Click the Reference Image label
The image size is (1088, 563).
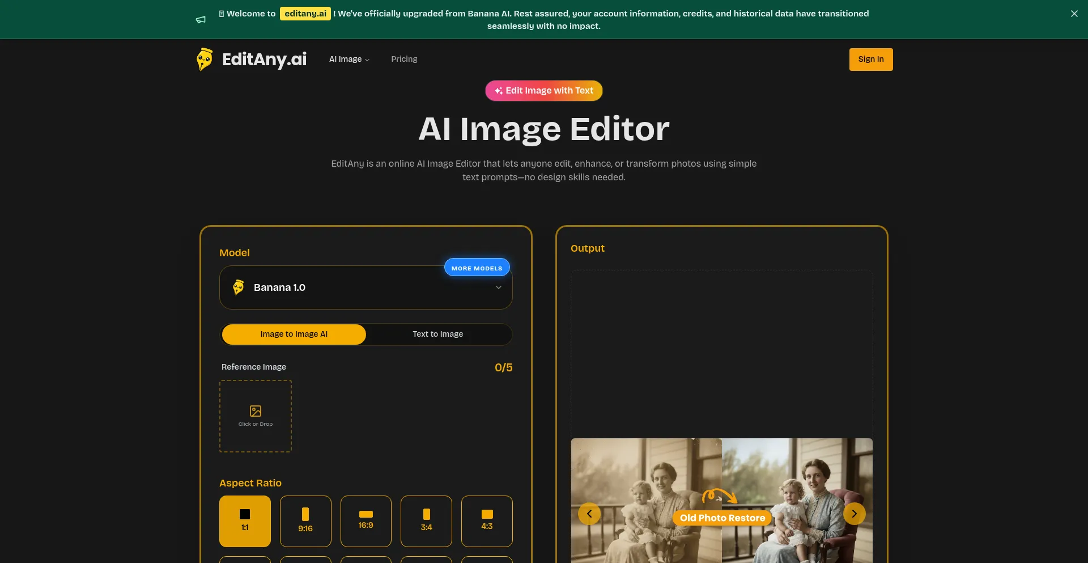(x=254, y=367)
